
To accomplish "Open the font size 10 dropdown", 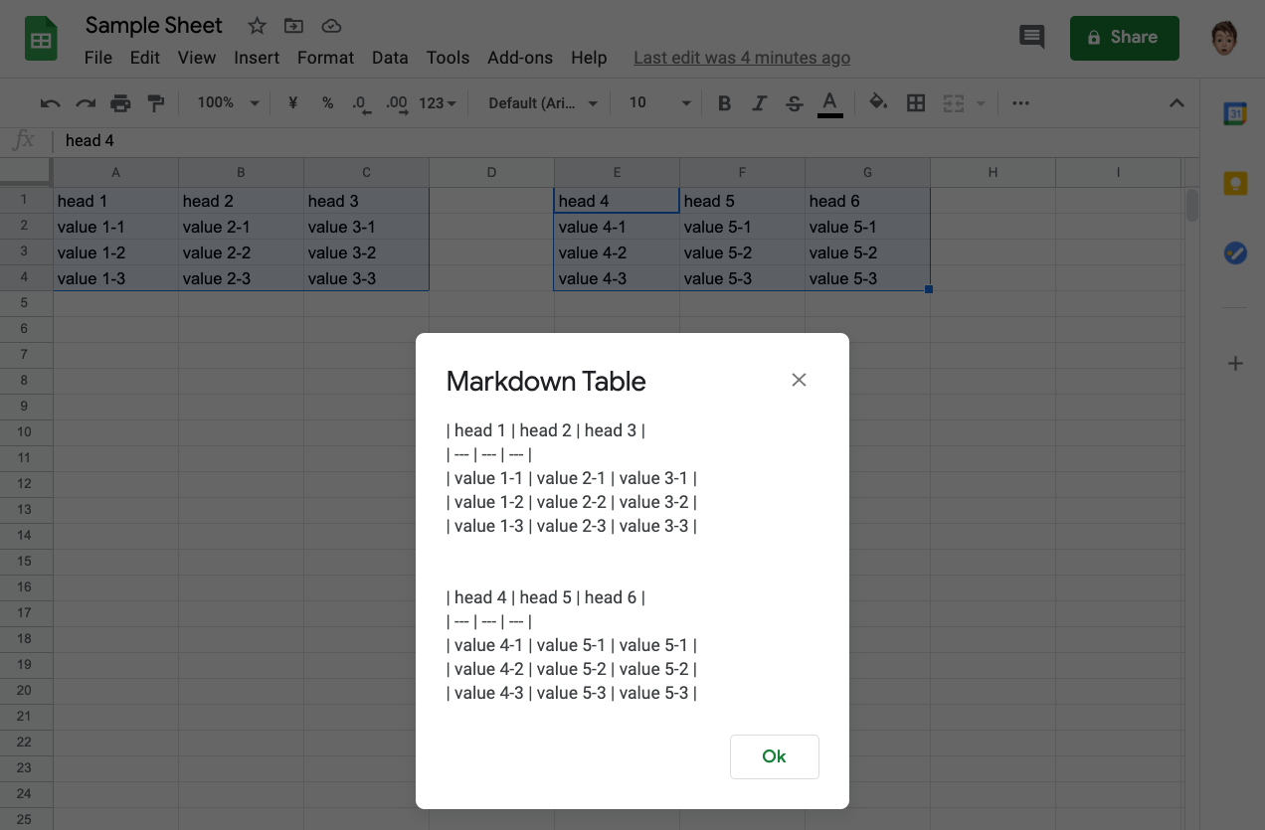I will pyautogui.click(x=659, y=103).
